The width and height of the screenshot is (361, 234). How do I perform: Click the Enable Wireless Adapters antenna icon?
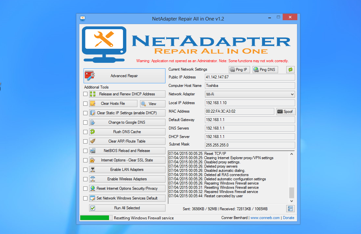coord(93,179)
